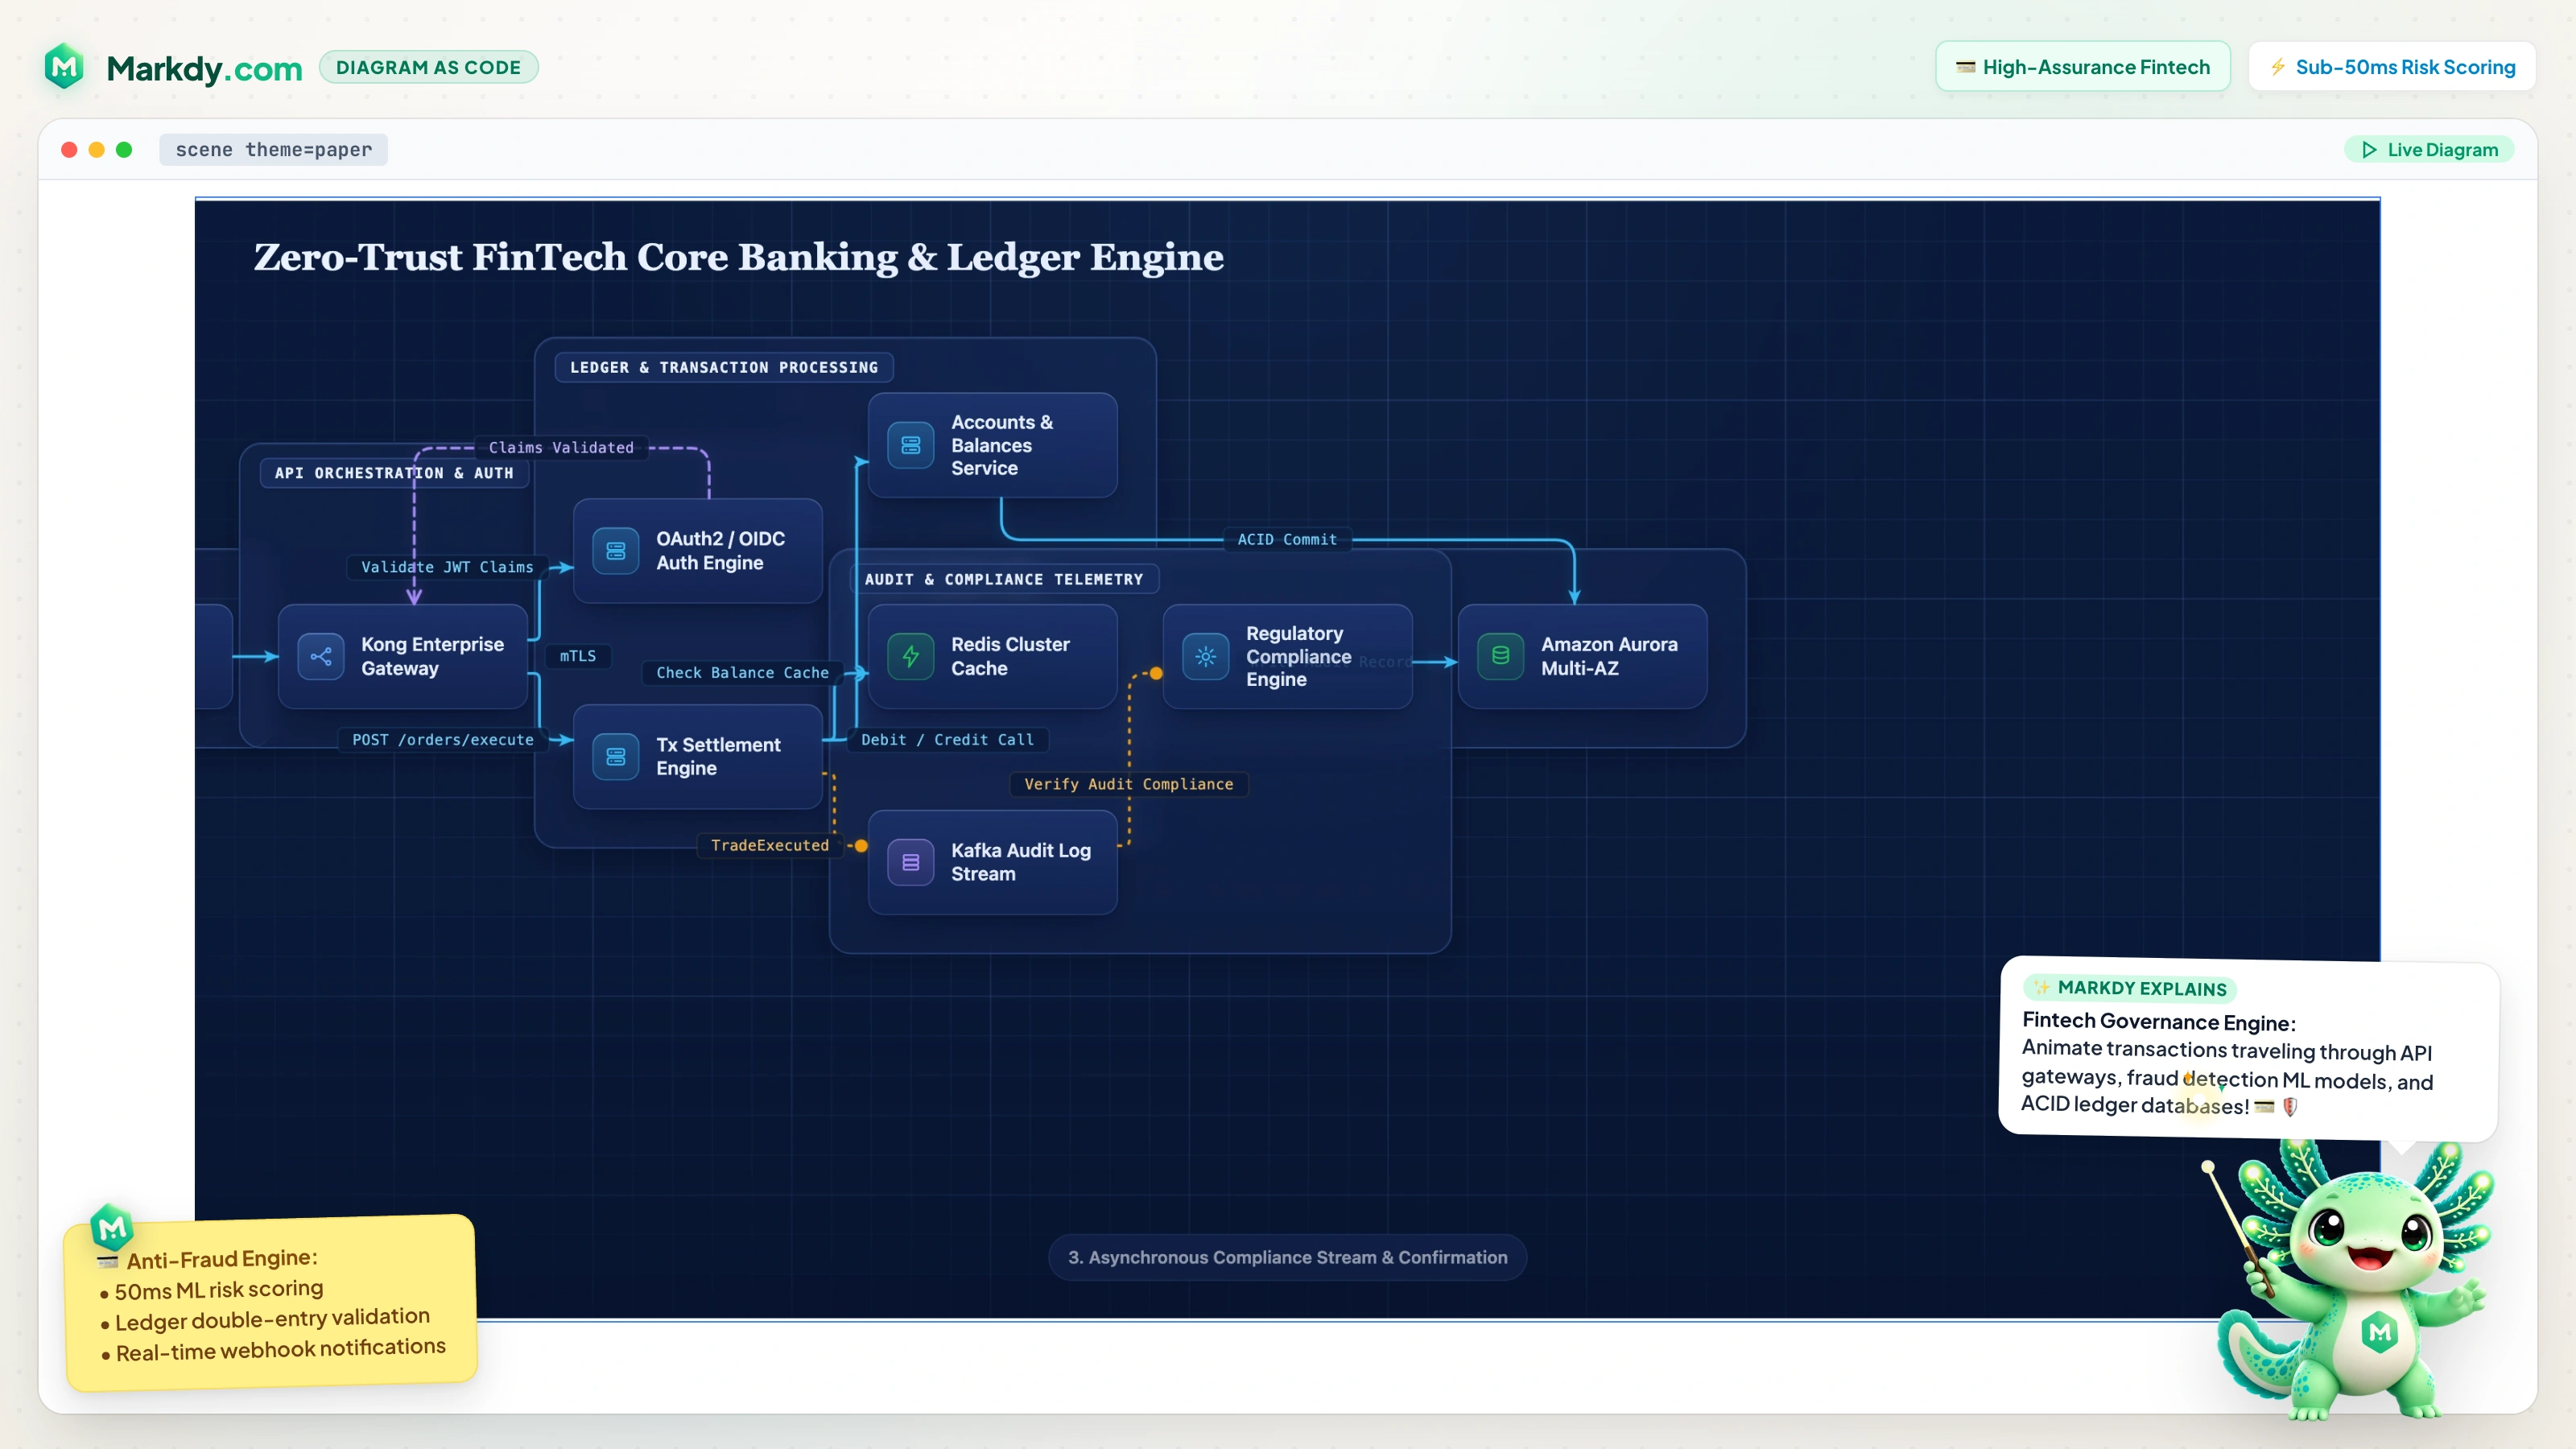Click the 50ms ML risk scoring bullet
Screen dimensions: 2576x1449
pos(212,1290)
